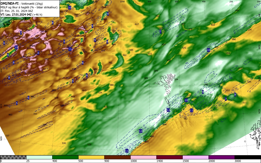The height and width of the screenshot is (163, 261).
Task: Click the '792' value on the map
Action: coord(110,63)
